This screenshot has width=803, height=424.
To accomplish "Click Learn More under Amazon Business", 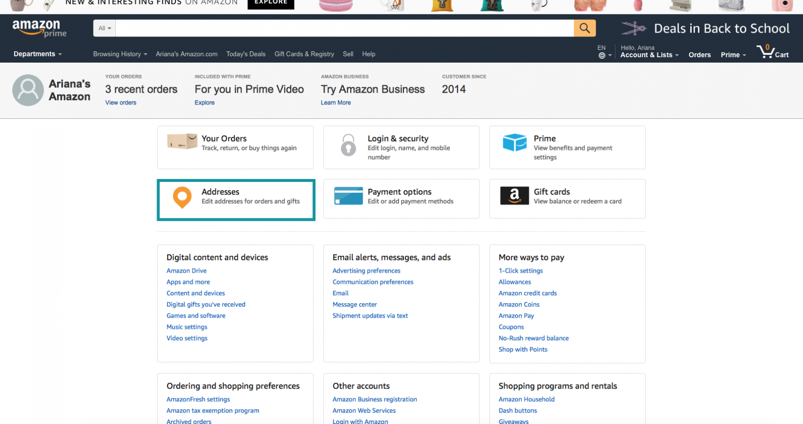I will [336, 103].
